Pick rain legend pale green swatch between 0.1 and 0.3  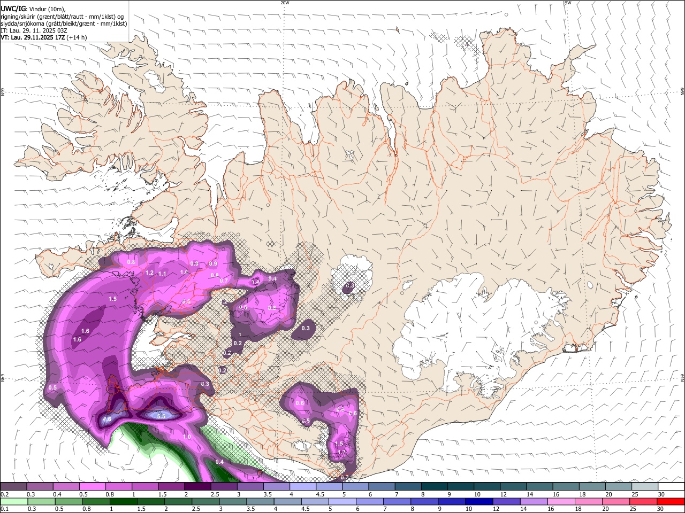[13, 502]
